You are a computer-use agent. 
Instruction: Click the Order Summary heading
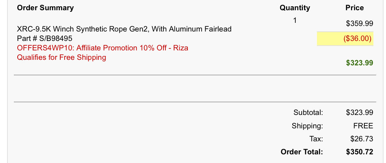pyautogui.click(x=45, y=8)
